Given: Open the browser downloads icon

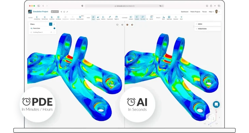Looking at the screenshot, I should (x=207, y=6).
